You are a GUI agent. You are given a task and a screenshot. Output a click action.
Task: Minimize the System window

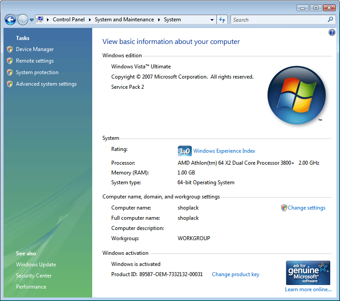coord(302,8)
